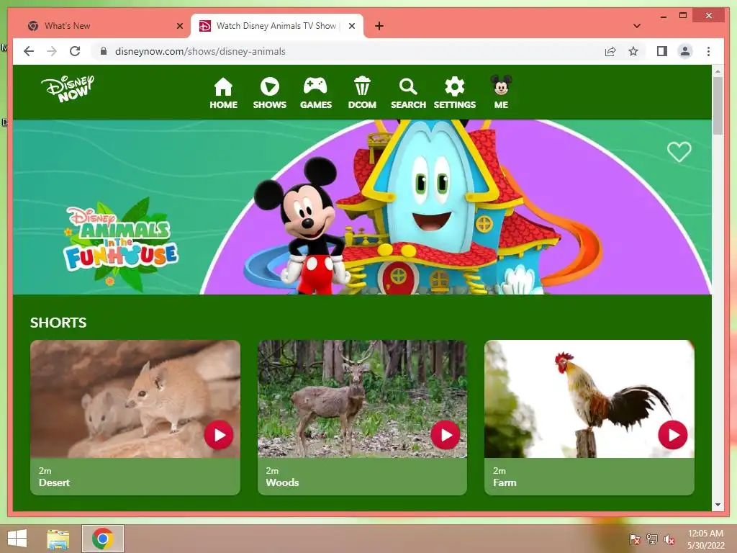This screenshot has height=553, width=737.
Task: Open the Chrome profile avatar
Action: pos(685,51)
